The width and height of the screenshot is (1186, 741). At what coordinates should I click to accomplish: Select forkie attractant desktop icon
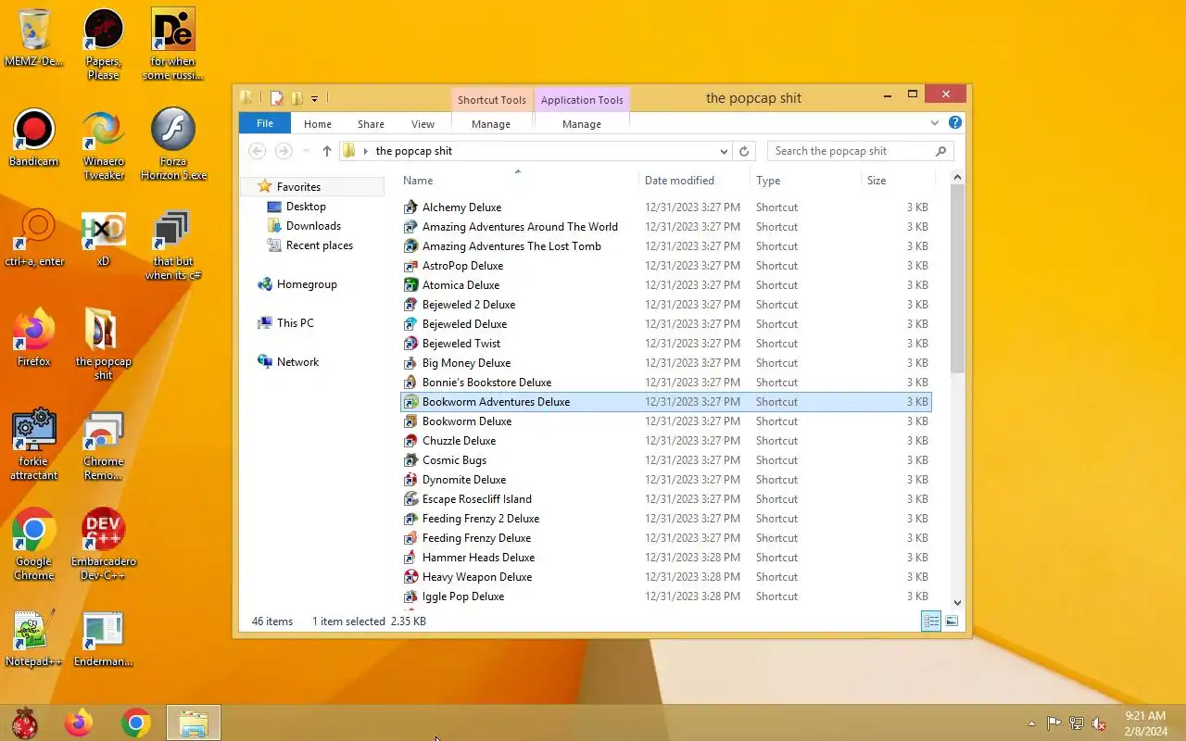coord(34,446)
